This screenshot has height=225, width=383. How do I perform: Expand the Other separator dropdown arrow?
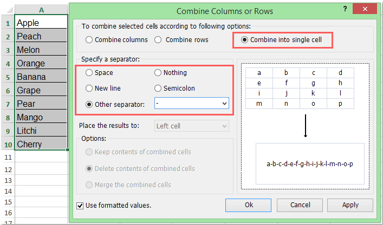pyautogui.click(x=224, y=104)
